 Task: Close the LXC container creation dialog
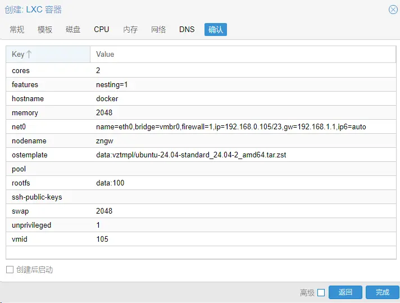[x=393, y=10]
